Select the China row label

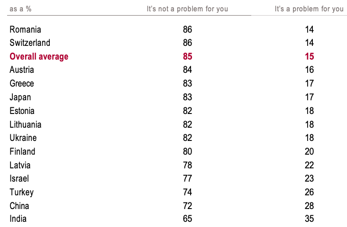pos(19,206)
